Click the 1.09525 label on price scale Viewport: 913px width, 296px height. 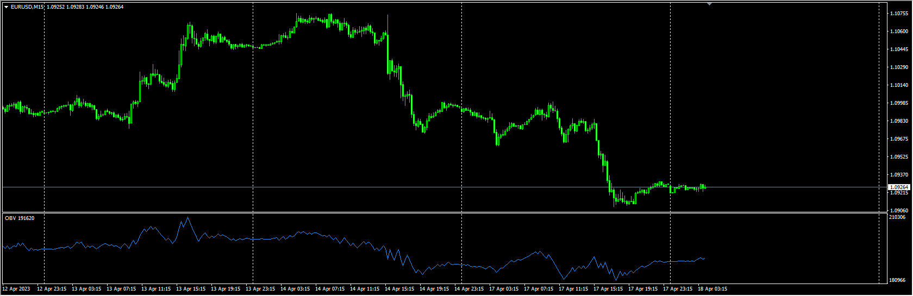(x=899, y=157)
